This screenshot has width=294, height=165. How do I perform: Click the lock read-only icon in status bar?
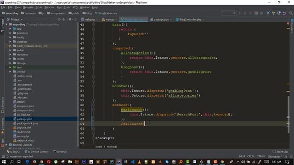[286, 156]
